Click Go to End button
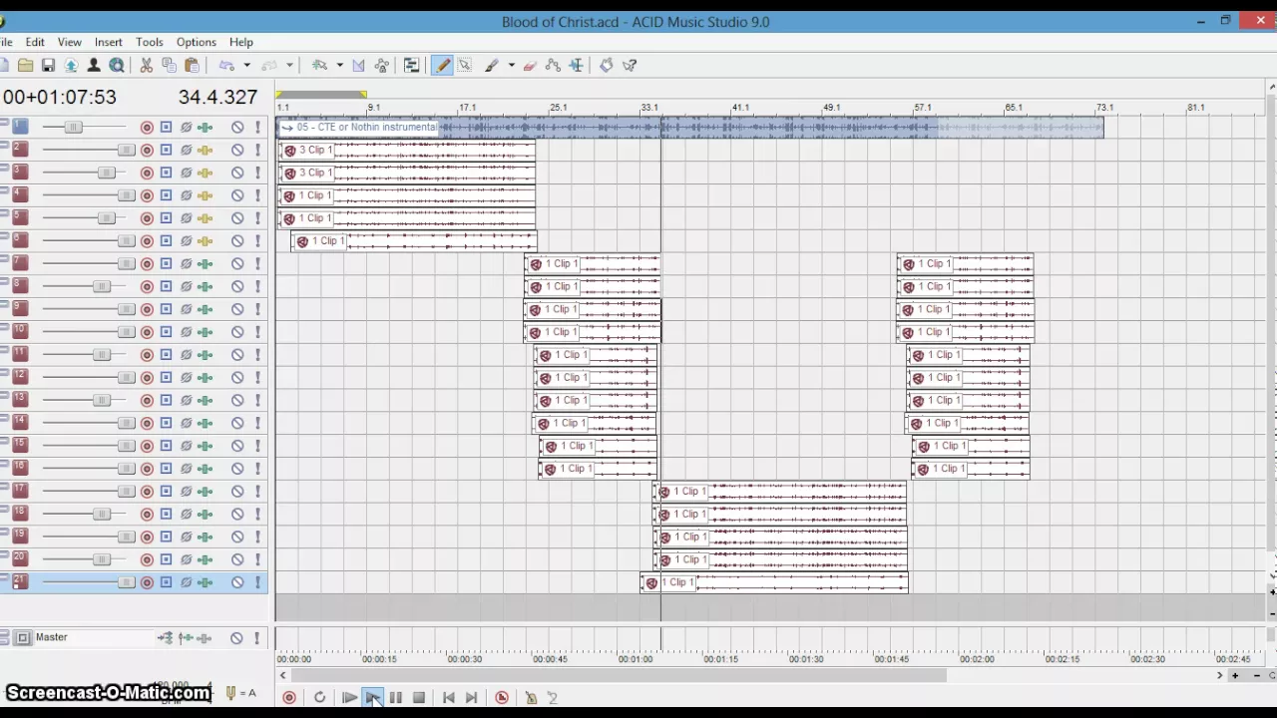 [472, 698]
